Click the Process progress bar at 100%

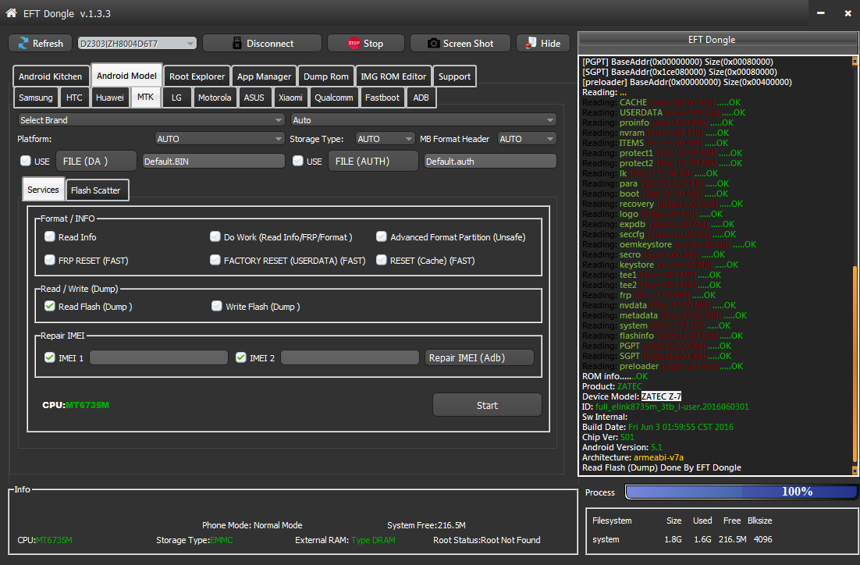point(741,492)
